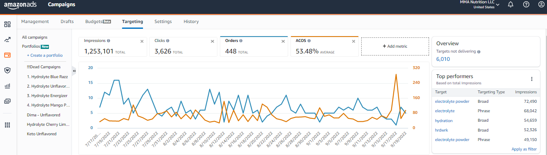Open electrolyte Phrase target link

click(445, 111)
